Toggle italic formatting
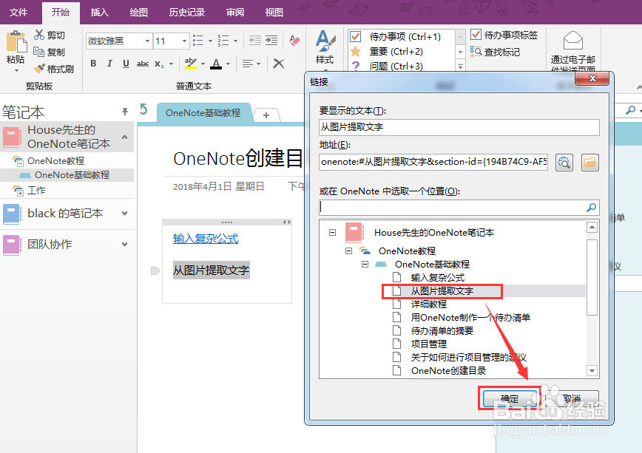 coord(109,64)
